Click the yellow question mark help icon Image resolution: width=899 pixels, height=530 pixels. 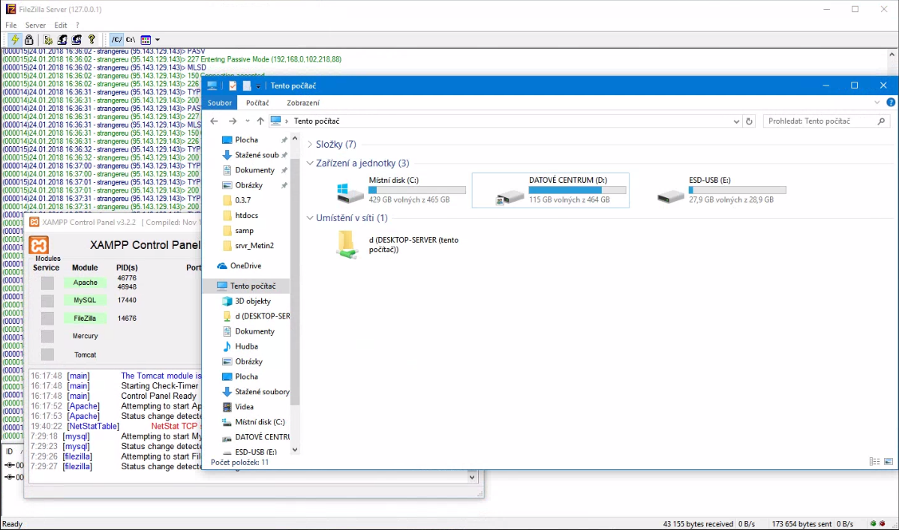coord(92,40)
